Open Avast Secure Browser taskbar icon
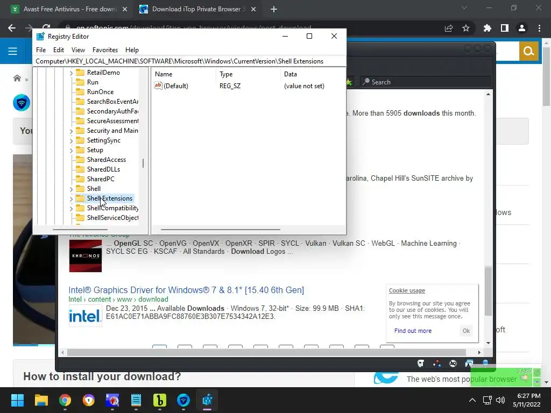551x413 pixels. 89,400
